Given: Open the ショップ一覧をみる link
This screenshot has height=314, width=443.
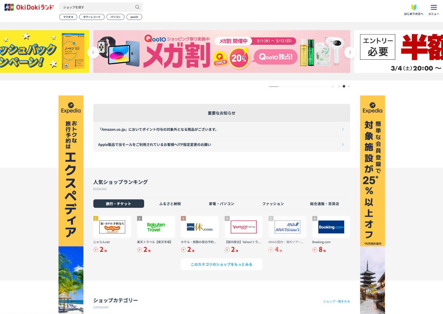Looking at the screenshot, I should pyautogui.click(x=337, y=301).
